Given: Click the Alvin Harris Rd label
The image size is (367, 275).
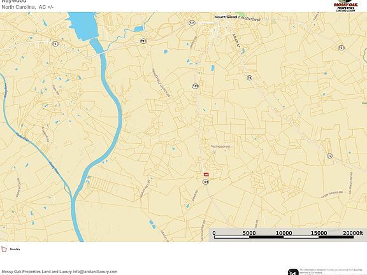Looking at the screenshot, I should (332, 194).
